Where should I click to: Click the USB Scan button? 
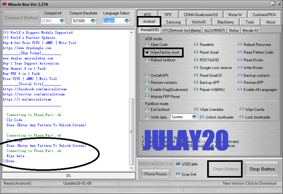coord(165,163)
